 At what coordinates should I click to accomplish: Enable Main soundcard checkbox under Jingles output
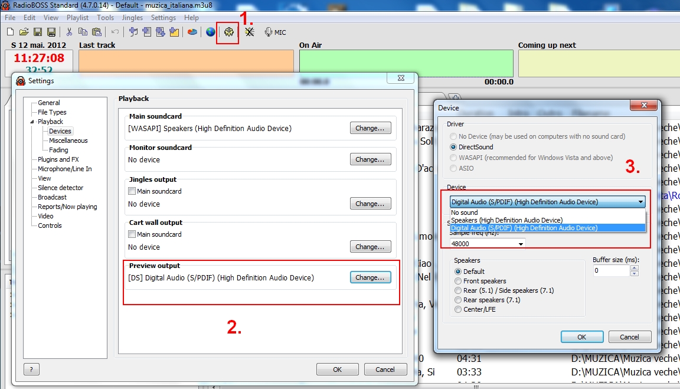point(132,191)
